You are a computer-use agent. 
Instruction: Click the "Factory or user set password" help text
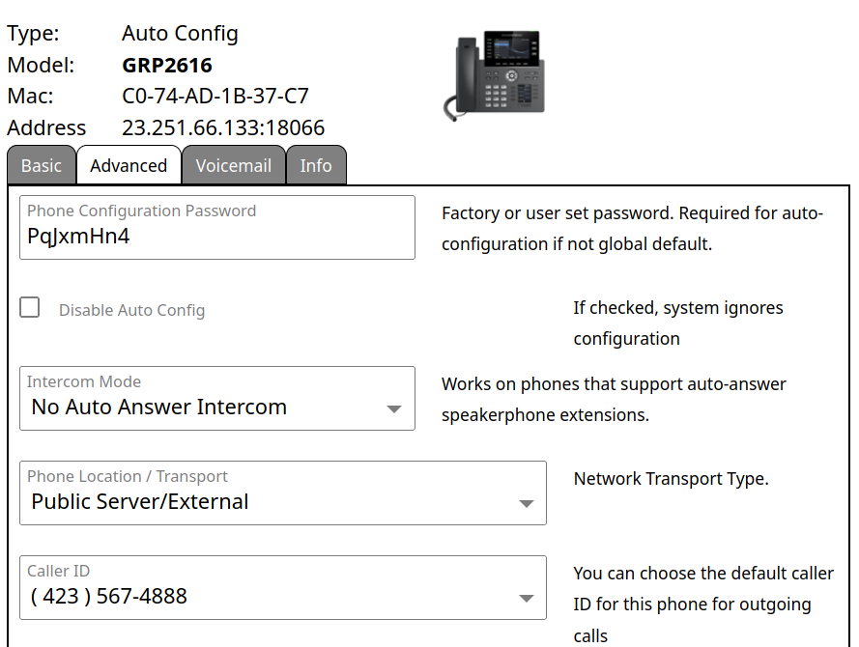(x=632, y=229)
